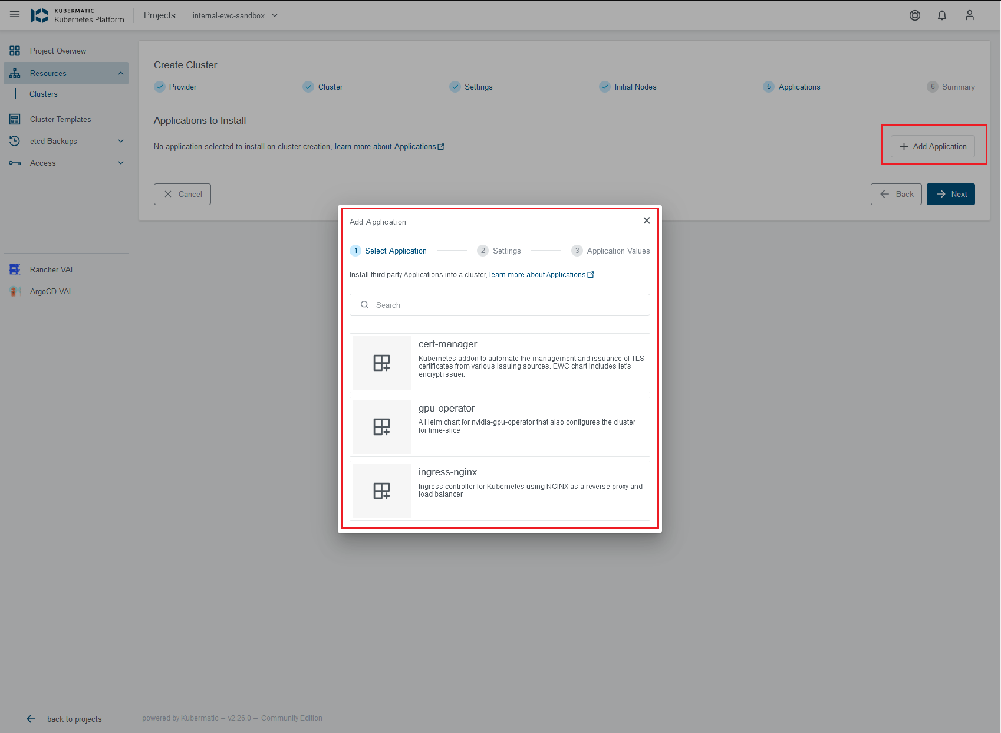Click the ArgoCD VAL icon
This screenshot has width=1001, height=733.
15,291
